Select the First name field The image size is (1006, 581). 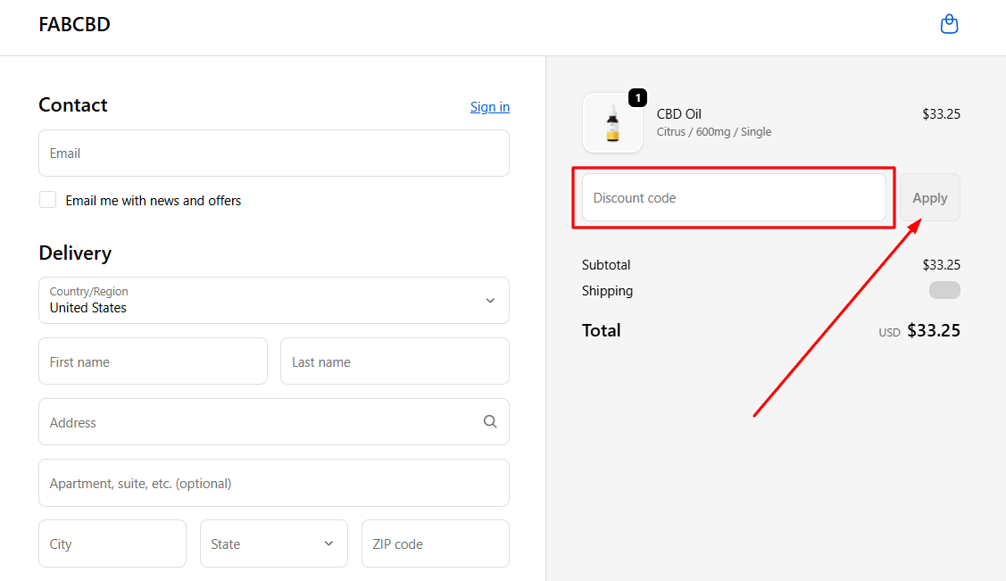tap(153, 361)
